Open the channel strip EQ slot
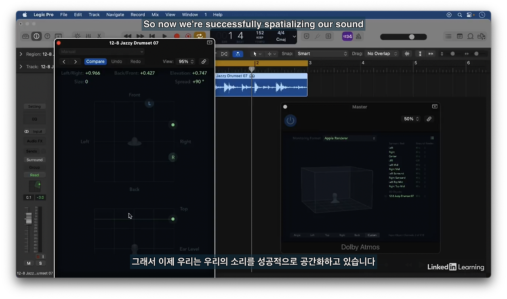507x299 pixels. pos(34,119)
